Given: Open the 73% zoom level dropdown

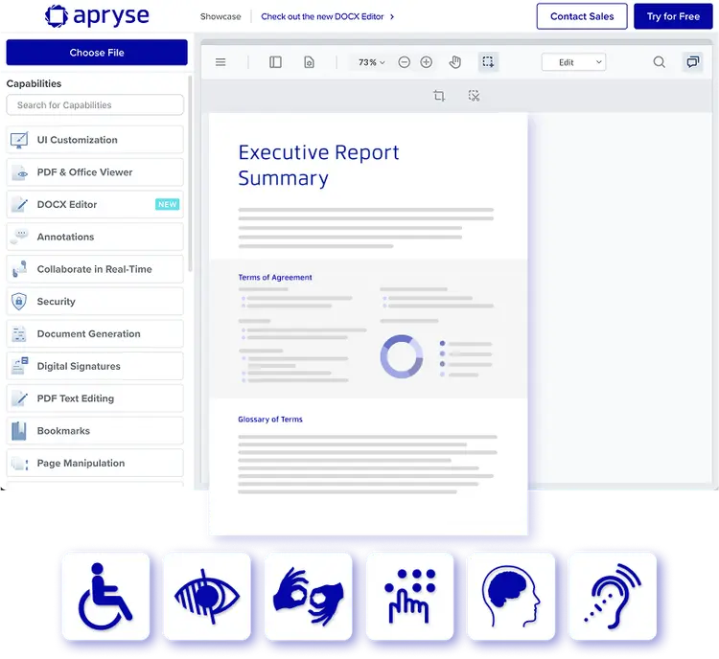Looking at the screenshot, I should click(371, 62).
